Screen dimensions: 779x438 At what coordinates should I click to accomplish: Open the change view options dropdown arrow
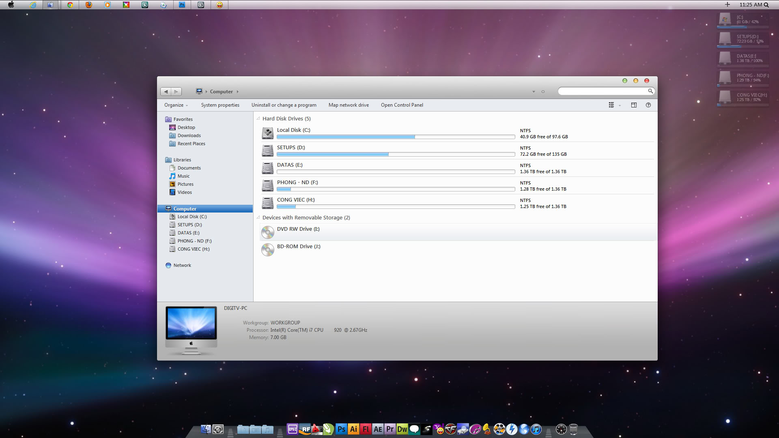pos(620,105)
